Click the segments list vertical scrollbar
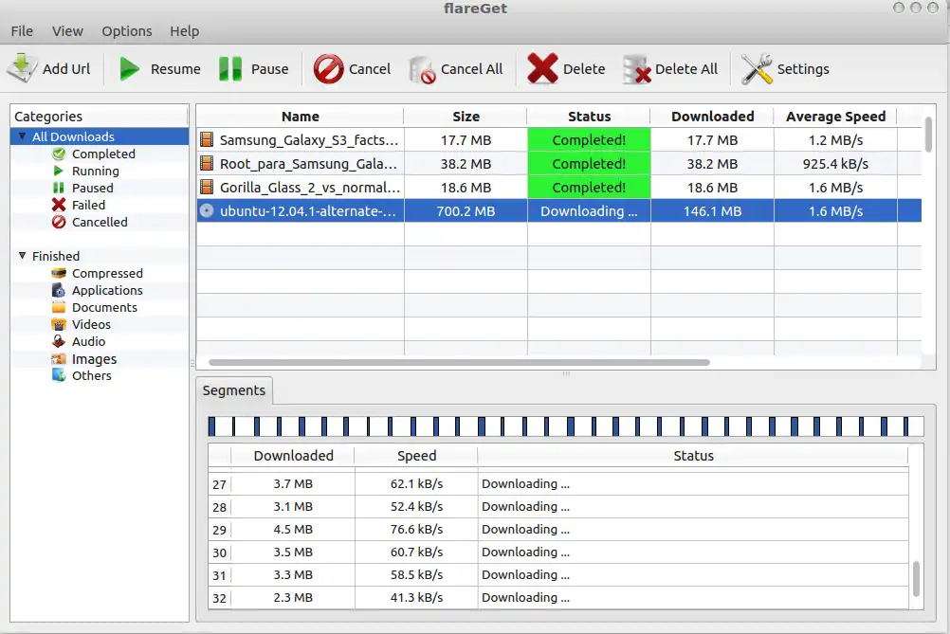 click(x=916, y=579)
